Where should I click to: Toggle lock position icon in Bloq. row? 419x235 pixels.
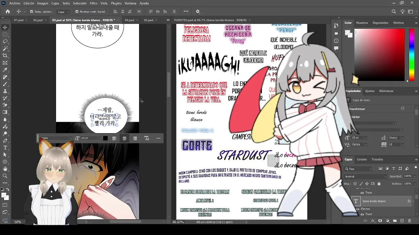coord(367,184)
